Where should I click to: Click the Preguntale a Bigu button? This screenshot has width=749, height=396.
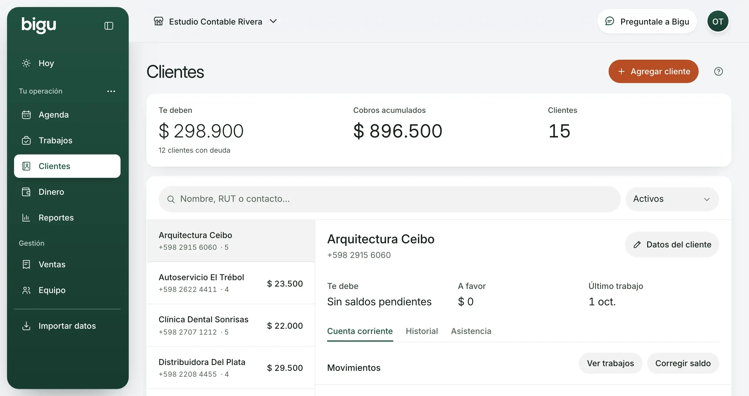pos(647,21)
